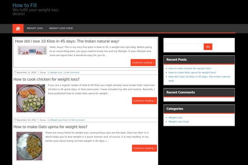Image resolution: width=248 pixels, height=165 pixels.
Task: Open recent post How did I lose 10 Kilos
Action: coord(199,79)
